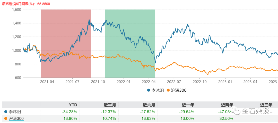The image size is (278, 123).
Task: Click 李沐阳 YTD value -34.28%
Action: (69, 112)
